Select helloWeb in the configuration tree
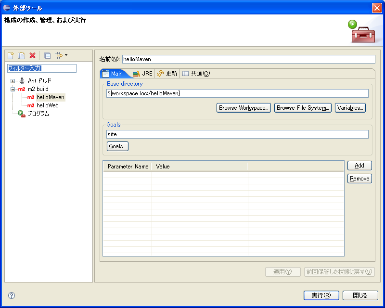The image size is (385, 308). pos(47,105)
